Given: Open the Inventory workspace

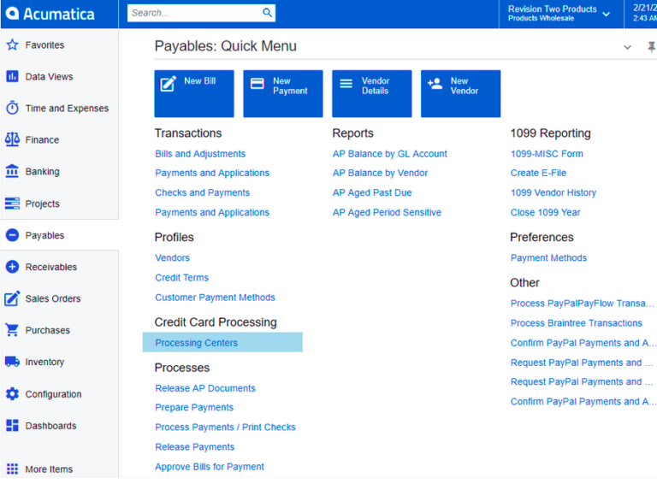Looking at the screenshot, I should pyautogui.click(x=44, y=363).
